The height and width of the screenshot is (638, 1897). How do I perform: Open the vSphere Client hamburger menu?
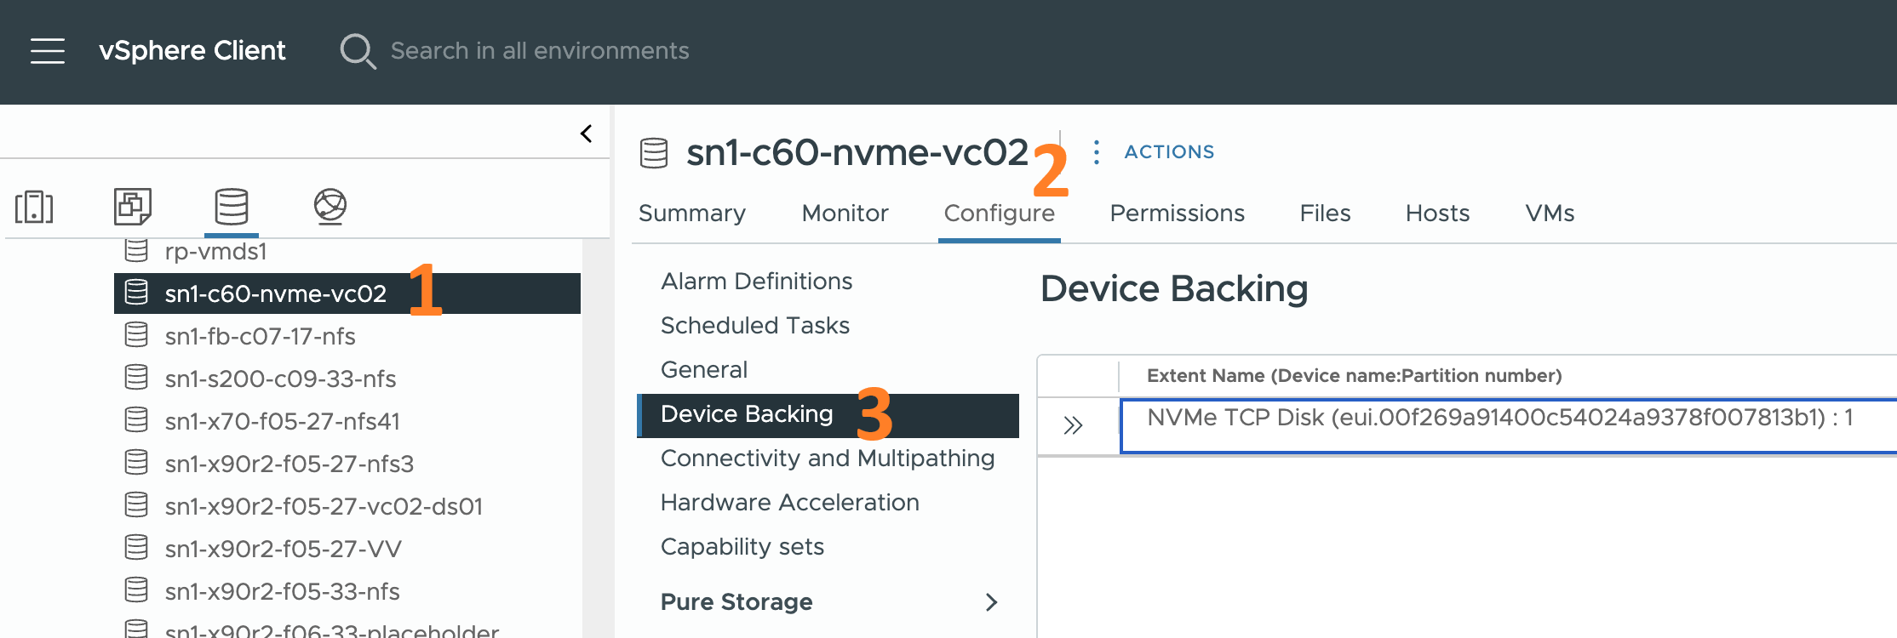pos(48,50)
